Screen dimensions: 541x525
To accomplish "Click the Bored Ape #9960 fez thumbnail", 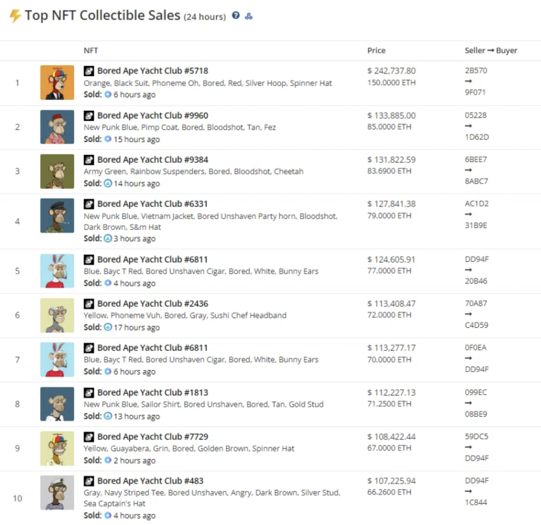I will click(x=57, y=127).
